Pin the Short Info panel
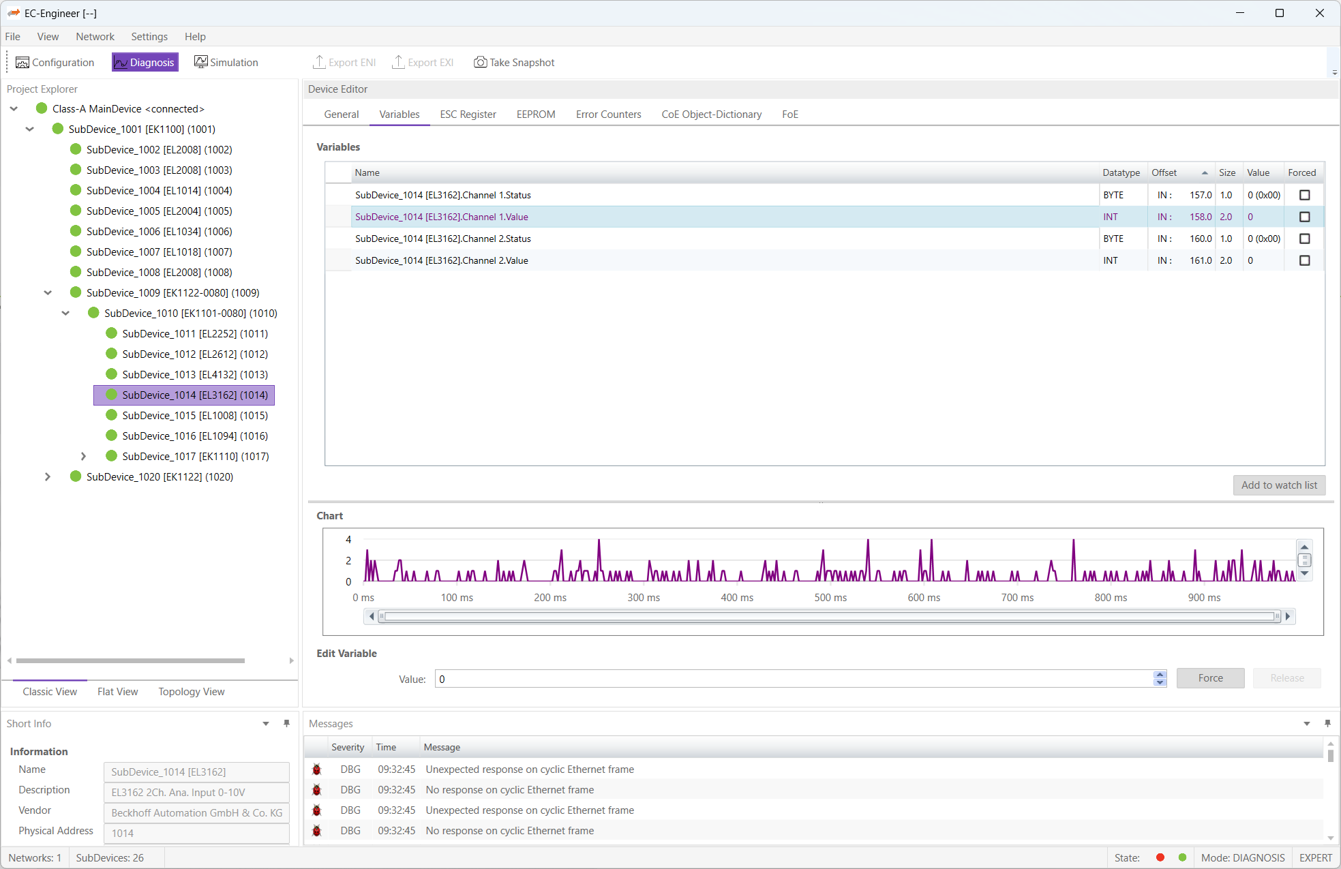 coord(286,723)
